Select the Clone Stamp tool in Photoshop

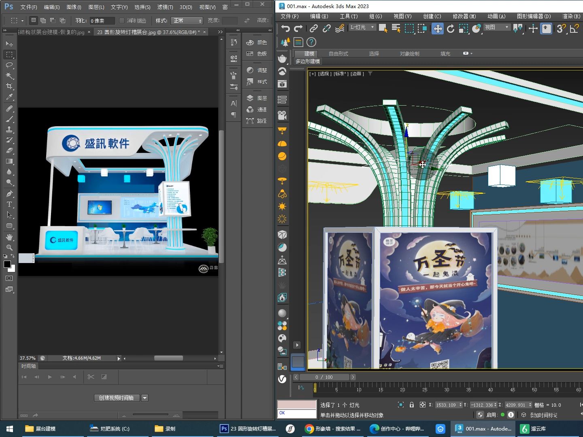(9, 129)
